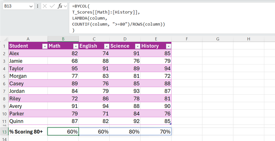
Task: Select row 2 header
Action: click(x=4, y=54)
